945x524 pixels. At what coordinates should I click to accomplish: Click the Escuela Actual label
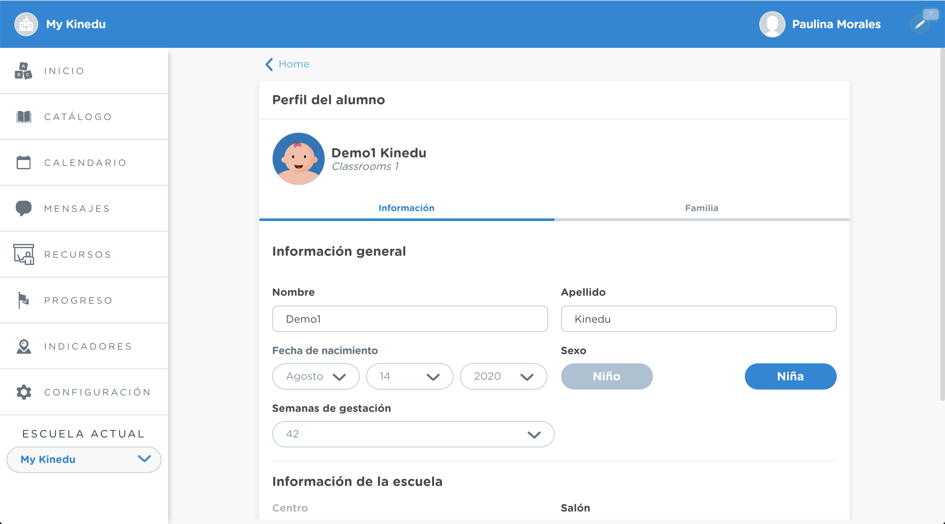point(84,434)
